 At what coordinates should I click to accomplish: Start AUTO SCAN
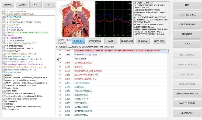[159, 41]
